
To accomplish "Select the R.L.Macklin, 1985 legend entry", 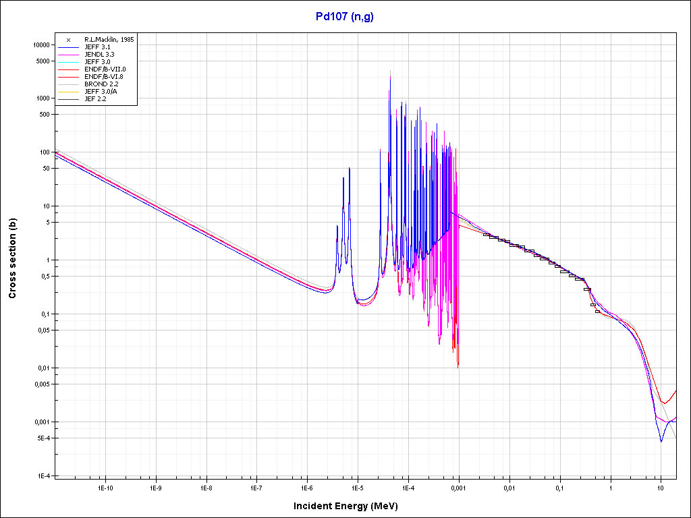I will coord(109,40).
